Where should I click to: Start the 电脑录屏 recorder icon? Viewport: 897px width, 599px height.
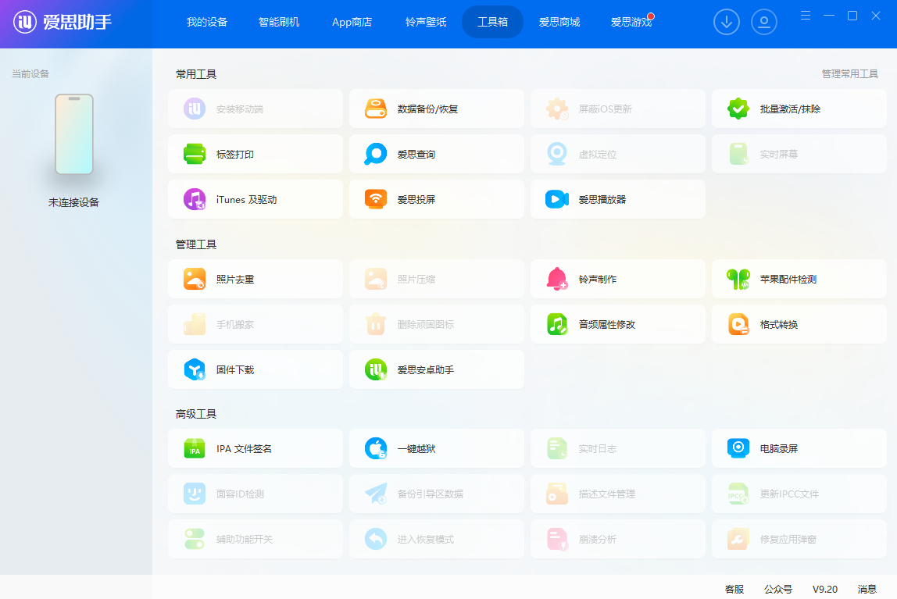point(738,449)
